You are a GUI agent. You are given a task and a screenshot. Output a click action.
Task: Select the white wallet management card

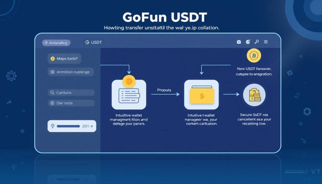[x=129, y=96]
